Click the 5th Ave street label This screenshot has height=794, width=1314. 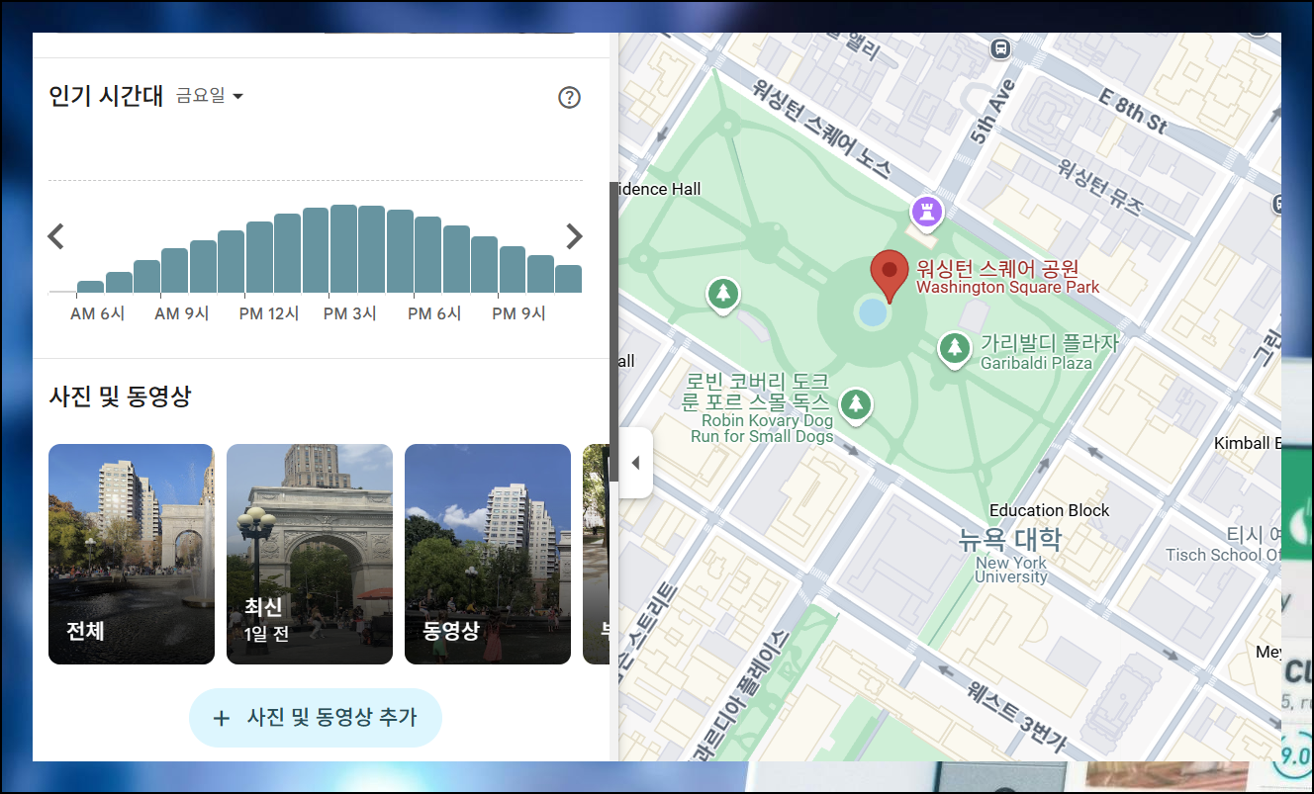tap(994, 111)
